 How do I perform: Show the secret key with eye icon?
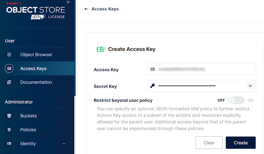[250, 86]
